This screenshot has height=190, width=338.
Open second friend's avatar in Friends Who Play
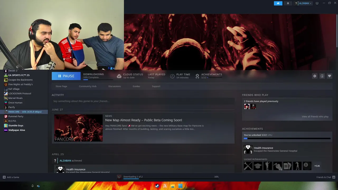click(x=253, y=107)
